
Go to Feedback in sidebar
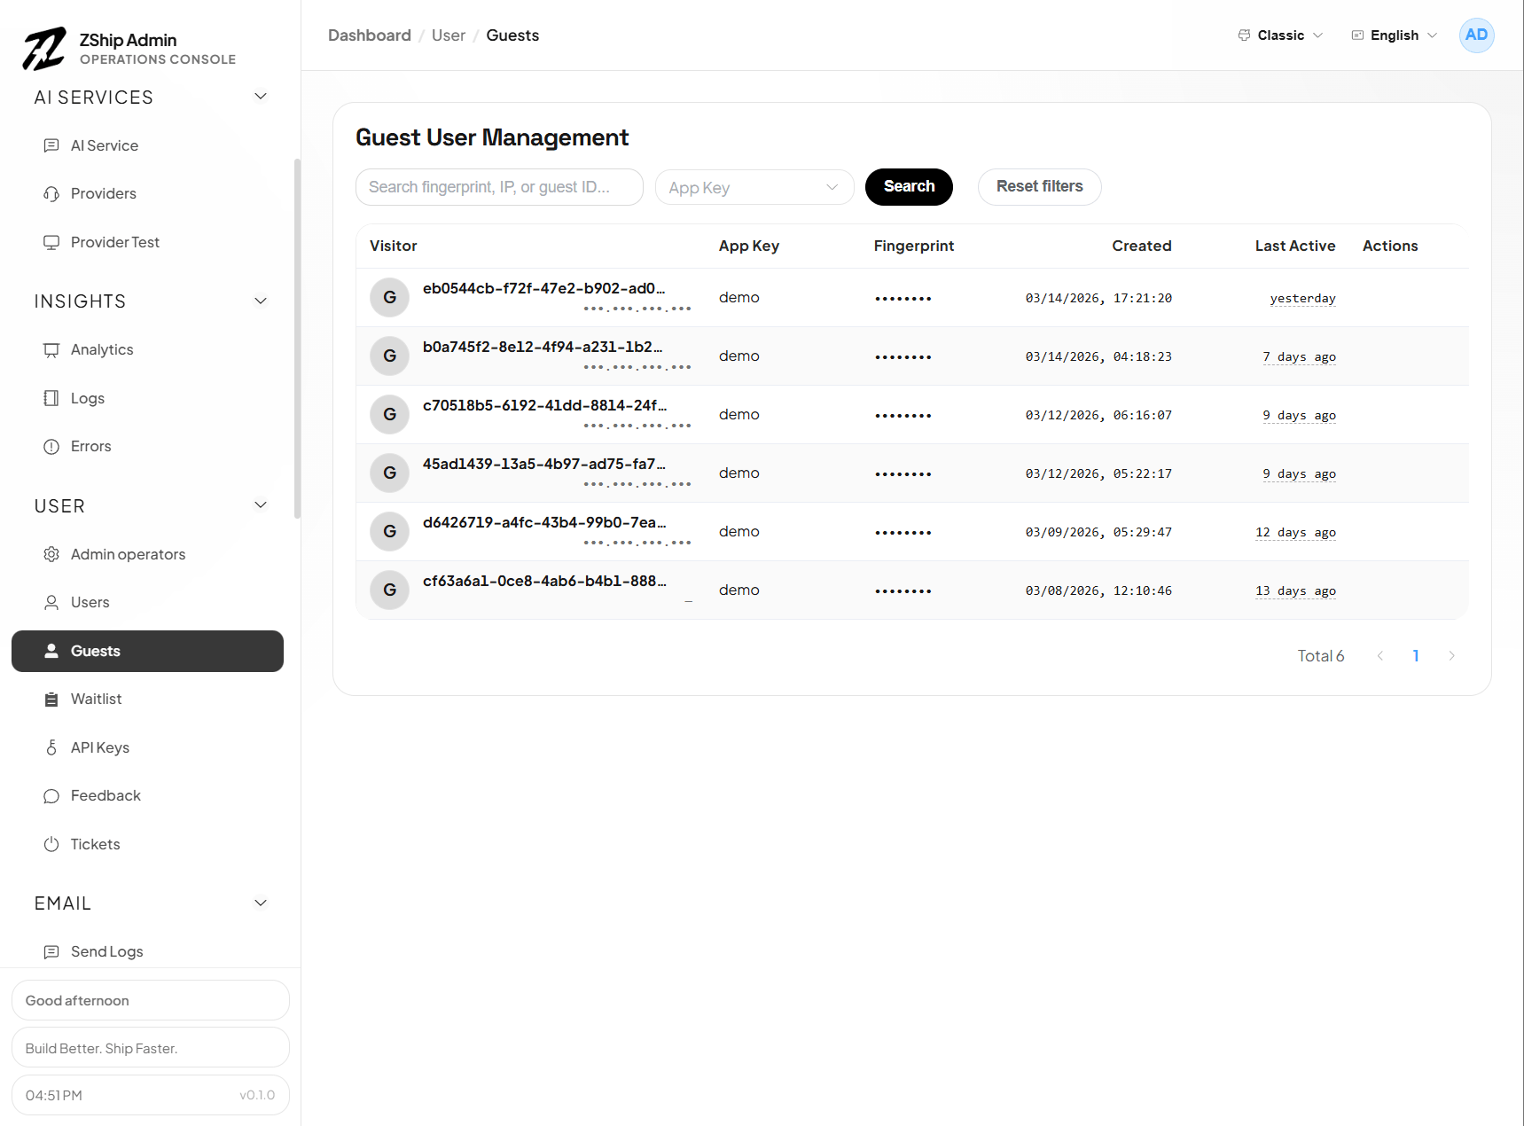(106, 796)
